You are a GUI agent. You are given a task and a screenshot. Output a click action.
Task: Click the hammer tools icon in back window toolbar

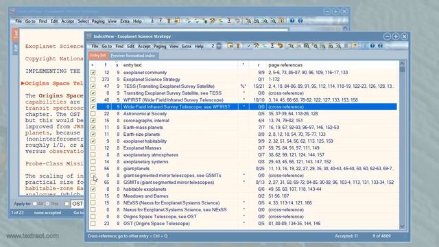click(213, 21)
